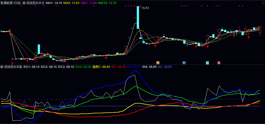The image size is (265, 124).
Task: Open dropdown beside 短线狙击手主 indicator
Action: 24,3
